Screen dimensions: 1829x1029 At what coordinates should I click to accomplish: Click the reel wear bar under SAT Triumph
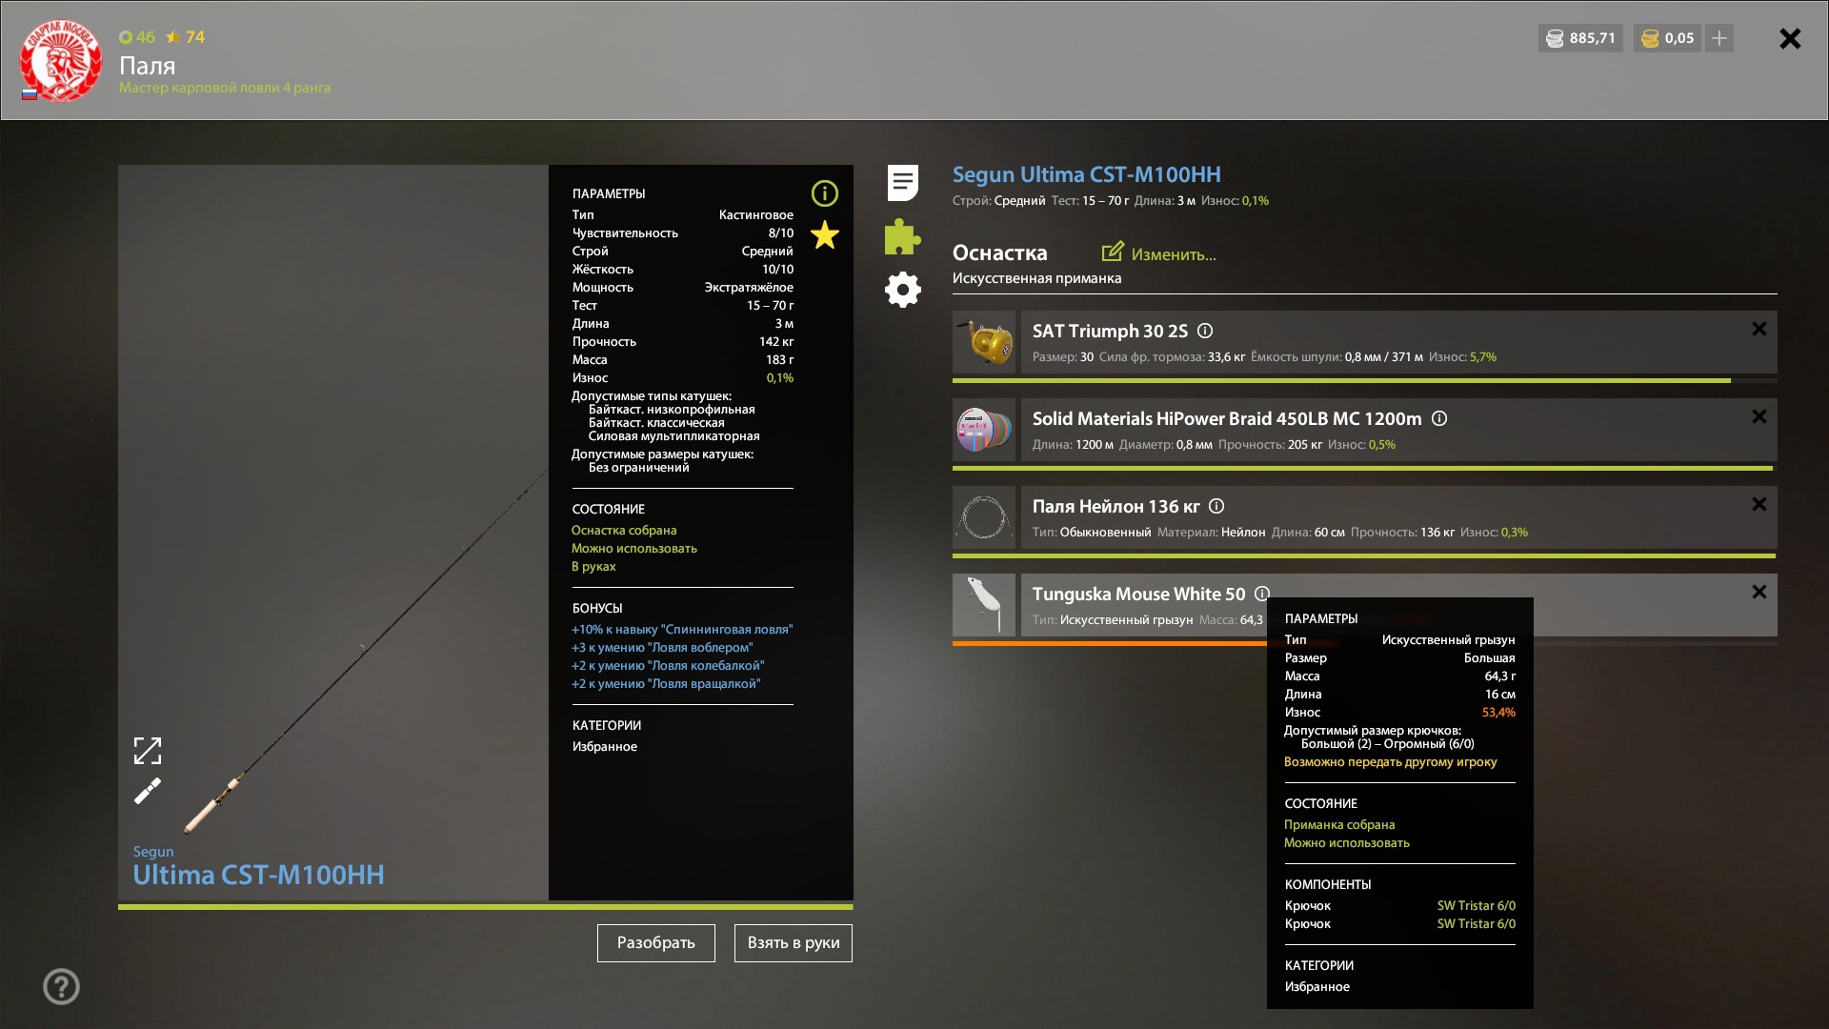point(1365,380)
